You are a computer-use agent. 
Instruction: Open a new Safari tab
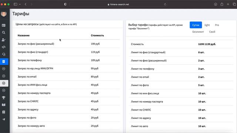click(228, 4)
